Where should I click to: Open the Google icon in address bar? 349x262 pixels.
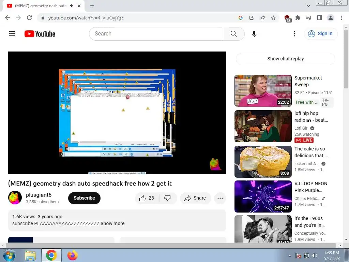pyautogui.click(x=240, y=18)
